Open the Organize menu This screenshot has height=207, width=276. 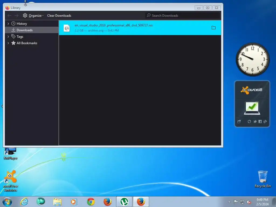(36, 16)
